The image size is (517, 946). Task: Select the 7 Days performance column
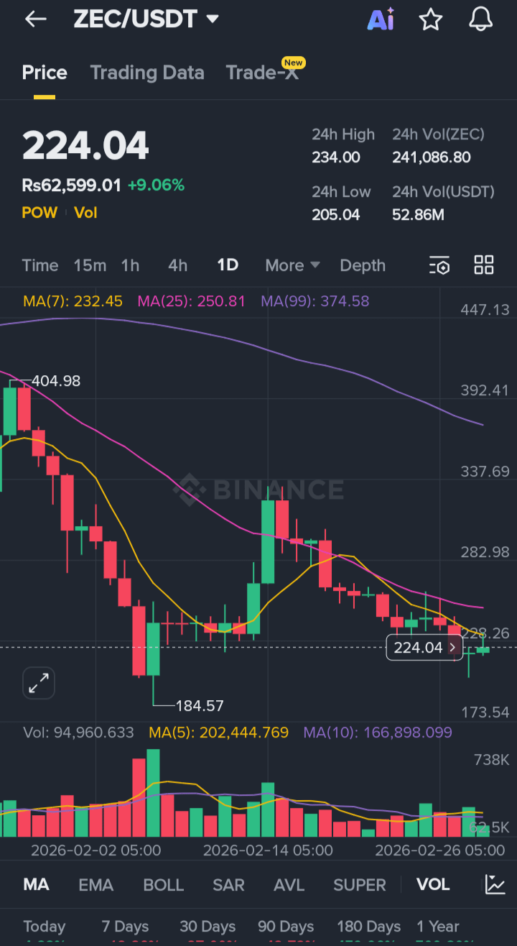point(125,926)
